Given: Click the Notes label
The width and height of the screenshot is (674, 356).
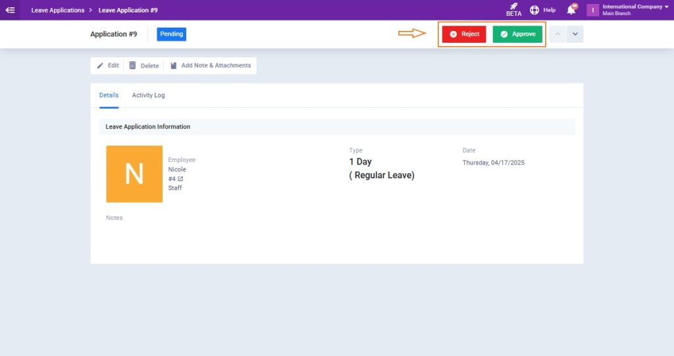Looking at the screenshot, I should [x=115, y=218].
